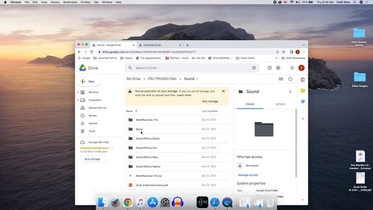Click the New button in Drive
This screenshot has width=373, height=210.
coord(89,82)
